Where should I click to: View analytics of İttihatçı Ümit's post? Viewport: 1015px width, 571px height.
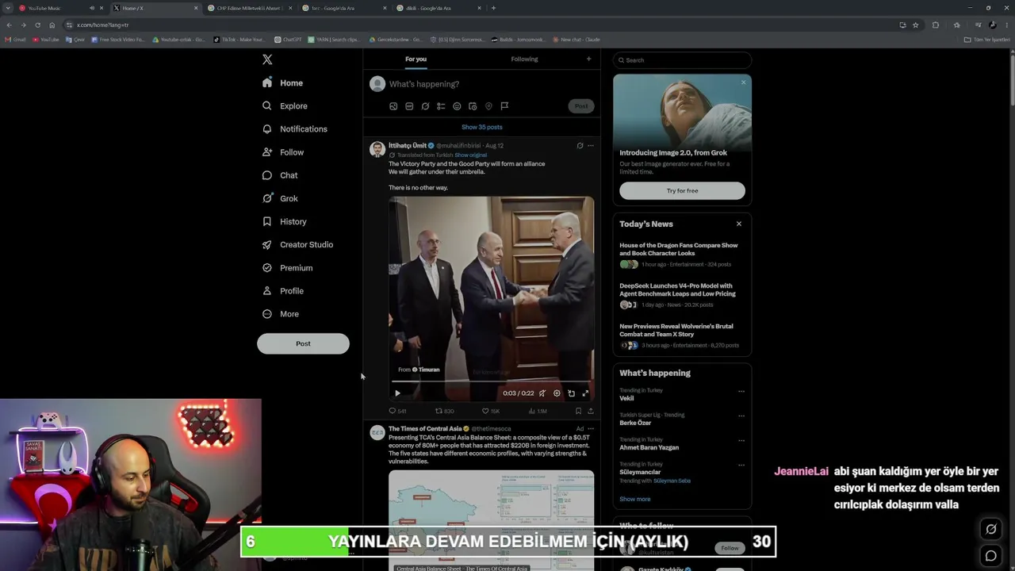coord(538,411)
